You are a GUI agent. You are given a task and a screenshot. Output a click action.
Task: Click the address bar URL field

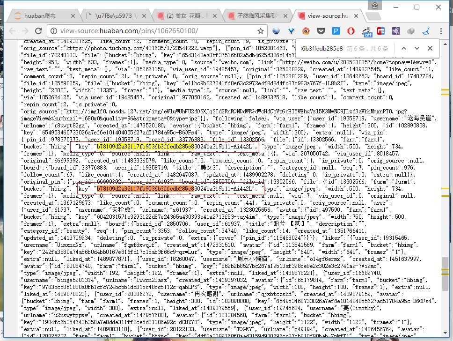coord(150,31)
